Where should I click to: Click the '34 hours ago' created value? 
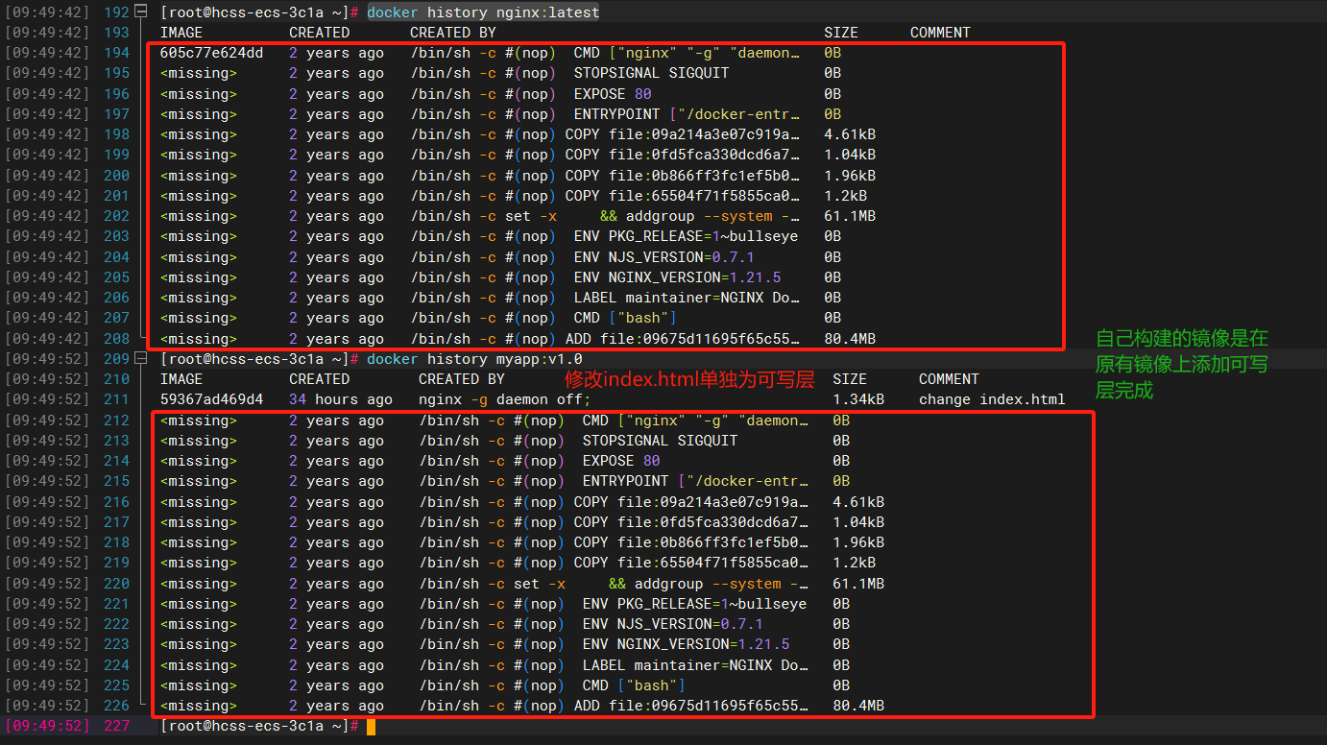click(x=341, y=399)
